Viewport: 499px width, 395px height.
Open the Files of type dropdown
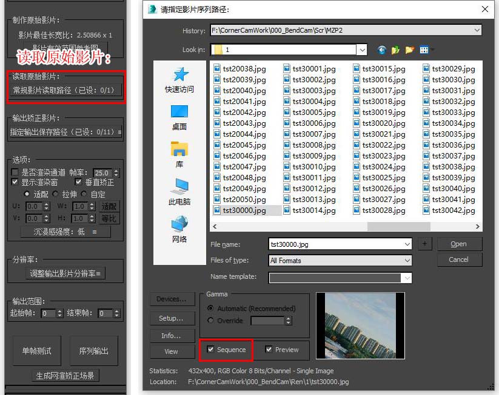406,261
